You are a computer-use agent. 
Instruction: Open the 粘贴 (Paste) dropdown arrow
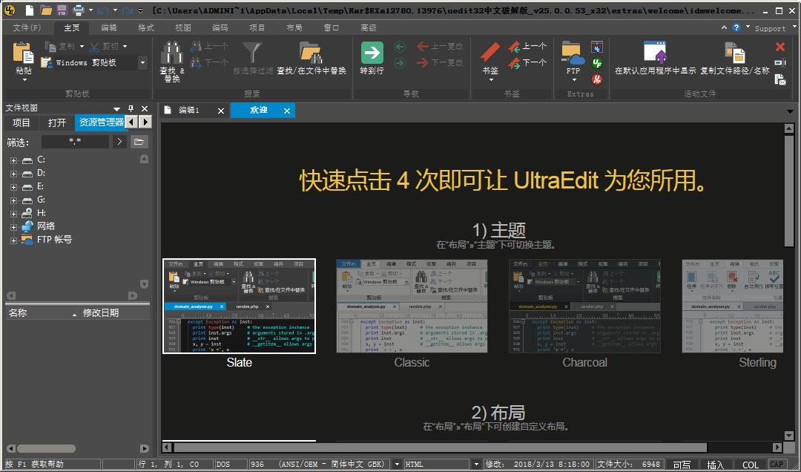coord(24,79)
